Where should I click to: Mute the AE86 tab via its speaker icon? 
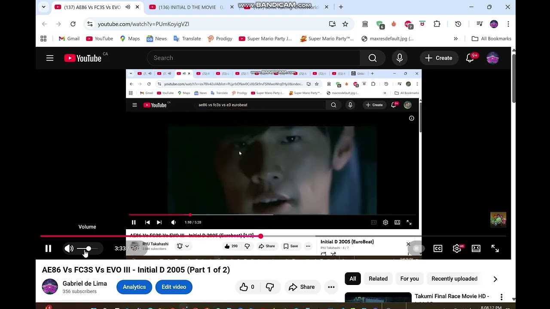click(128, 7)
